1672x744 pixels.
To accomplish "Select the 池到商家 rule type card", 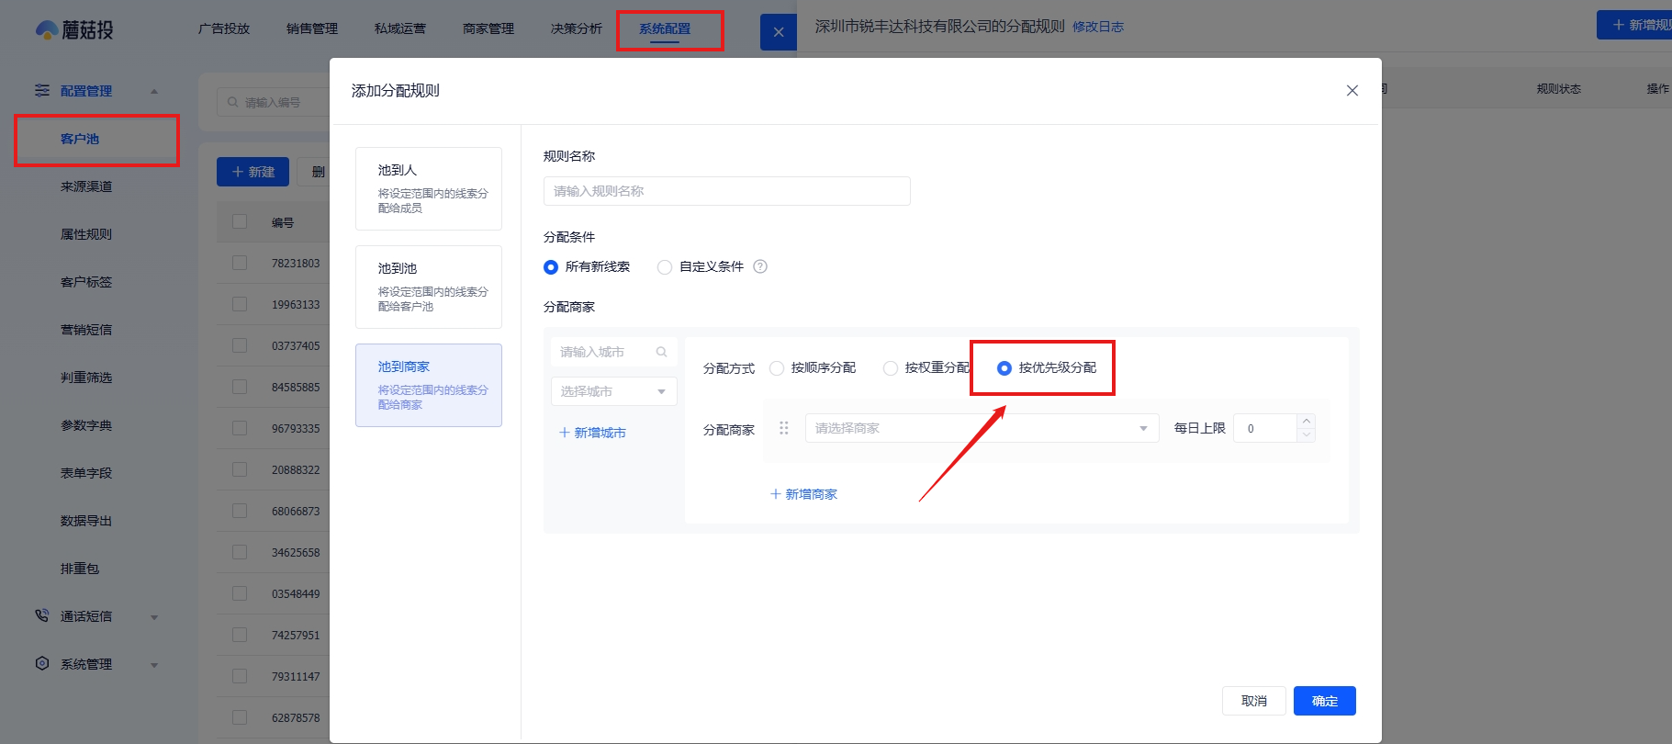I will pos(429,385).
